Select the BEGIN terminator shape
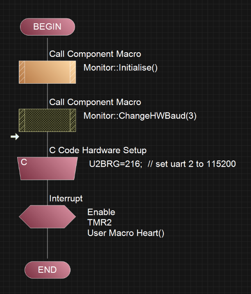251x294 pixels. click(47, 27)
